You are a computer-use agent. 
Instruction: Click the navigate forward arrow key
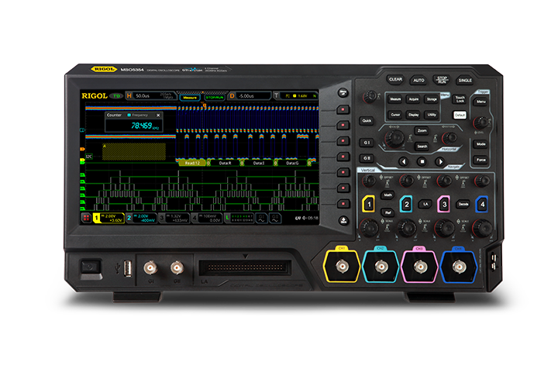pos(440,161)
